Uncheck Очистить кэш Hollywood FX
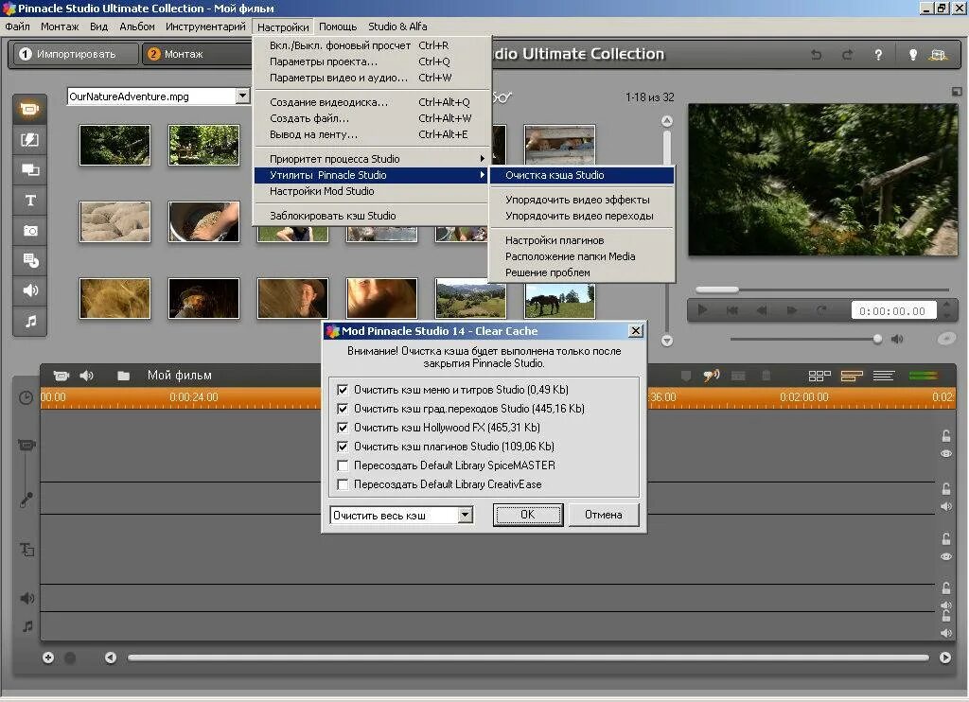This screenshot has height=702, width=969. [343, 428]
